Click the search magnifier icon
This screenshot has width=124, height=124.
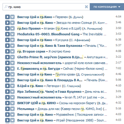(x=6, y=7)
